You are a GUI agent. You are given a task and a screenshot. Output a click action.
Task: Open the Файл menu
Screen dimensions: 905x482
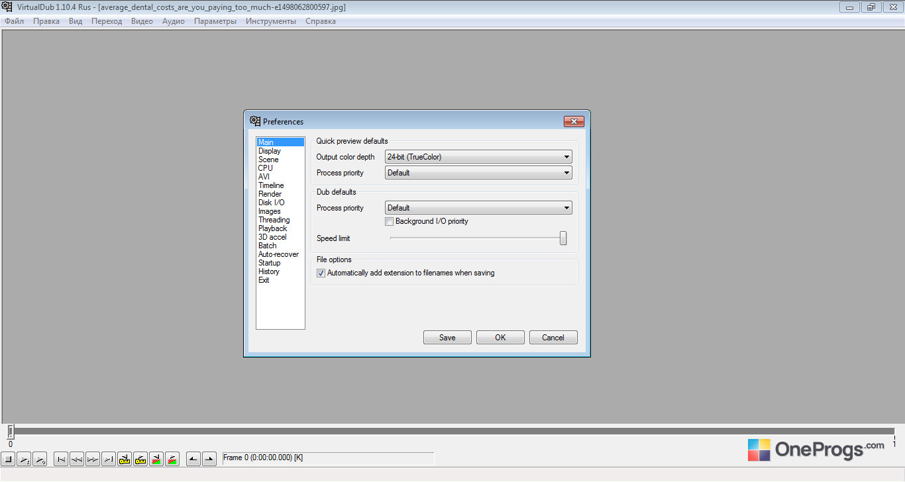tap(14, 21)
